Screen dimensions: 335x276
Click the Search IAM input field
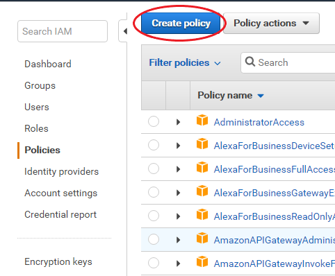tap(63, 31)
